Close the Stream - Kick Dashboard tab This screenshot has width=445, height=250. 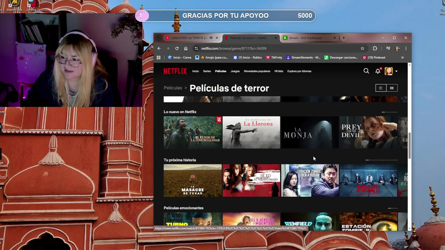tap(335, 37)
